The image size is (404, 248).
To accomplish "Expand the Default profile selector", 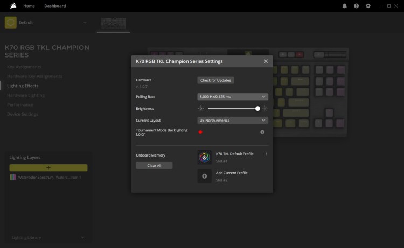I will pyautogui.click(x=85, y=23).
